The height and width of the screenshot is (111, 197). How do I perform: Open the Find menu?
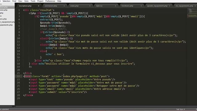[x=14, y=1]
